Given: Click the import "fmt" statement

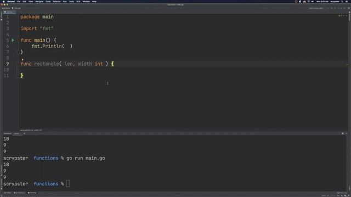Looking at the screenshot, I should click(37, 28).
